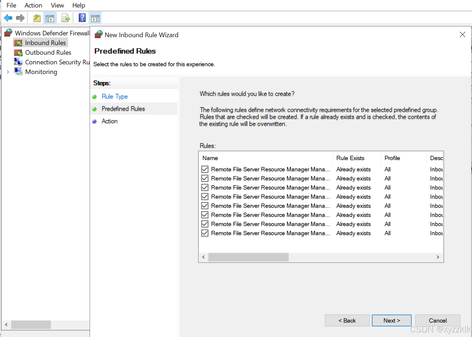This screenshot has height=337, width=472.
Task: Sort by the Profile column header
Action: click(x=403, y=158)
